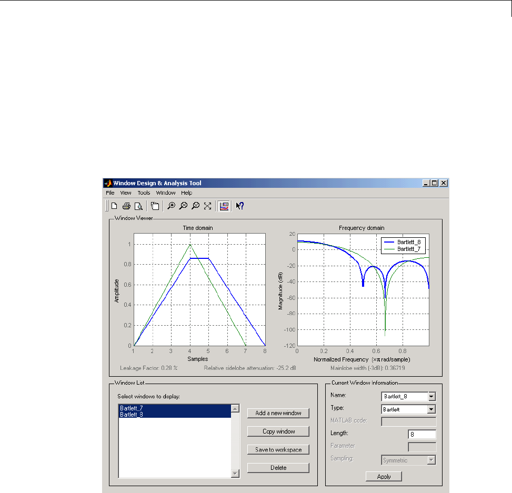Click the Add a new window button
The height and width of the screenshot is (493, 512).
[x=278, y=413]
